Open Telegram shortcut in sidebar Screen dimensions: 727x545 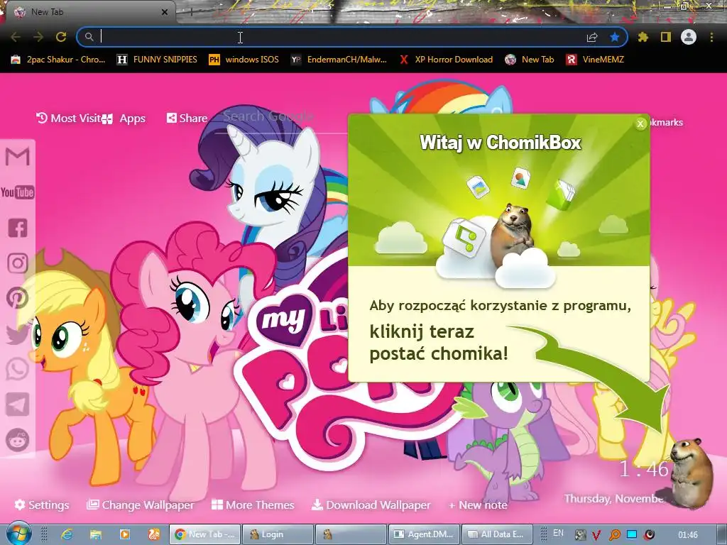point(18,404)
